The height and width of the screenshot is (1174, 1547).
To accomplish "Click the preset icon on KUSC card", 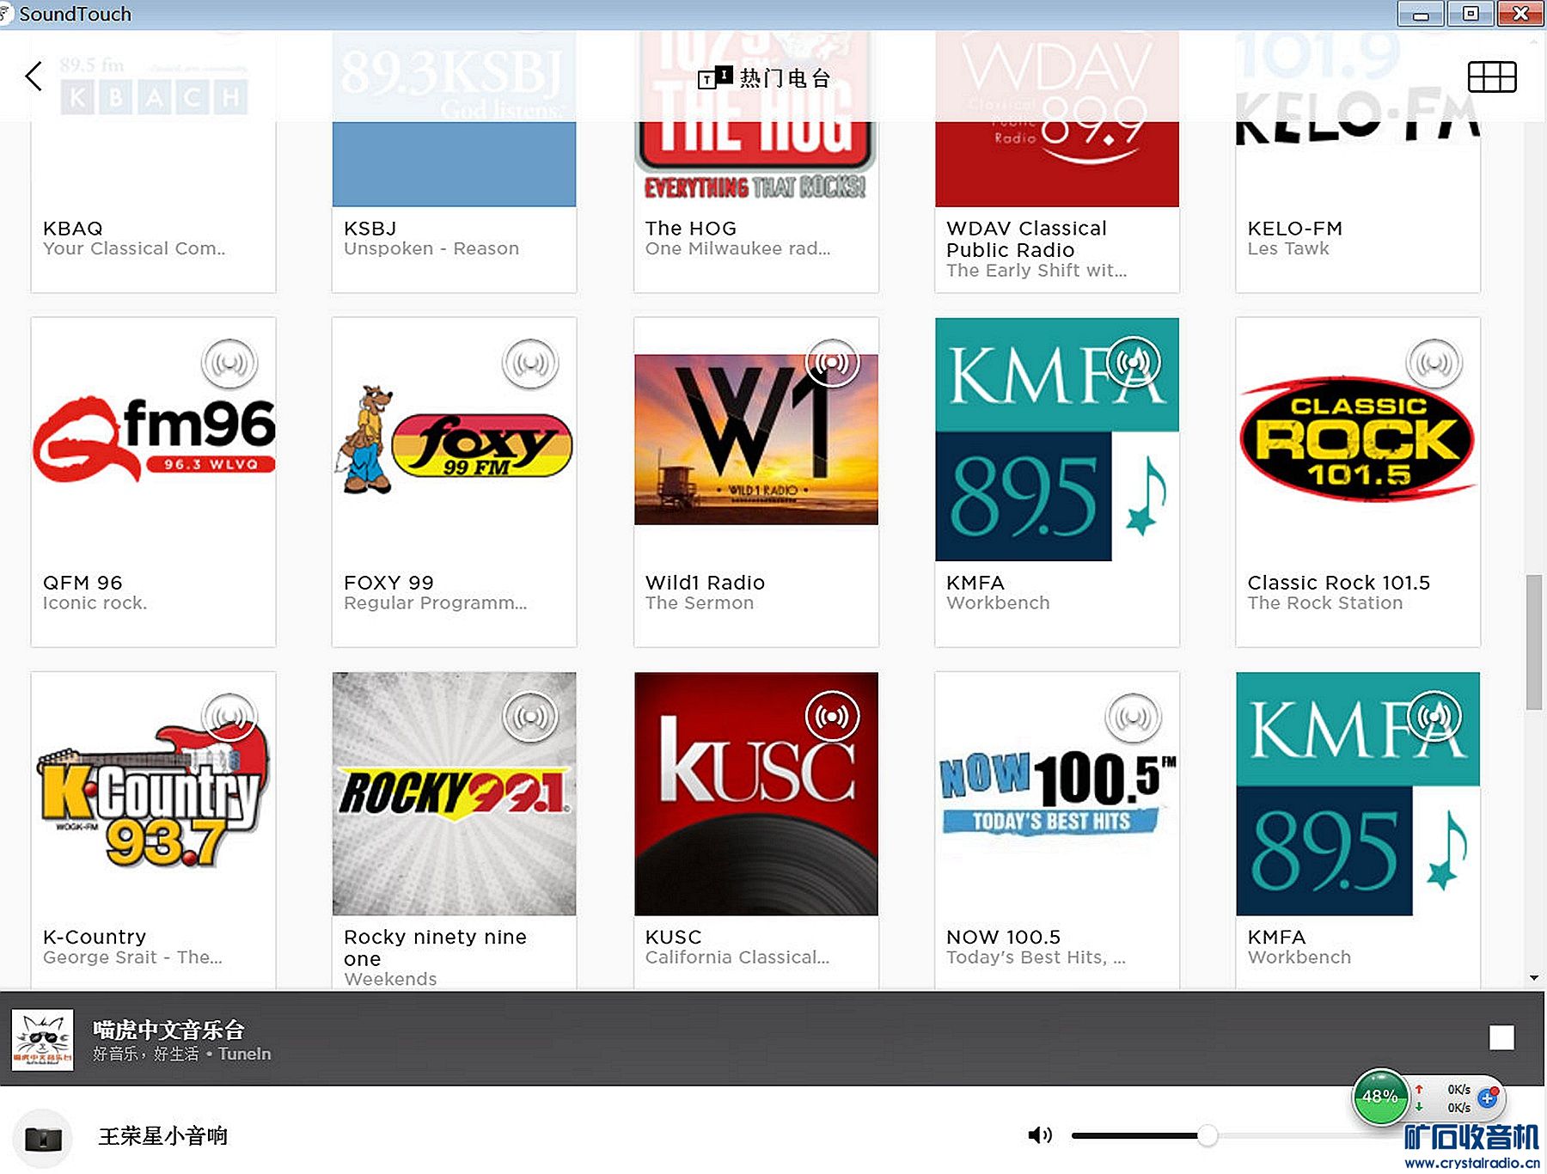I will [x=832, y=717].
